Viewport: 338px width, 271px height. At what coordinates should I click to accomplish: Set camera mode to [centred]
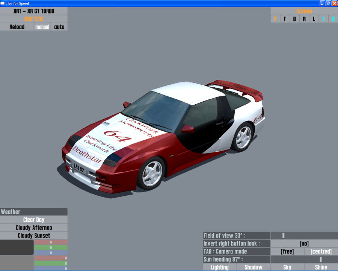pyautogui.click(x=321, y=251)
